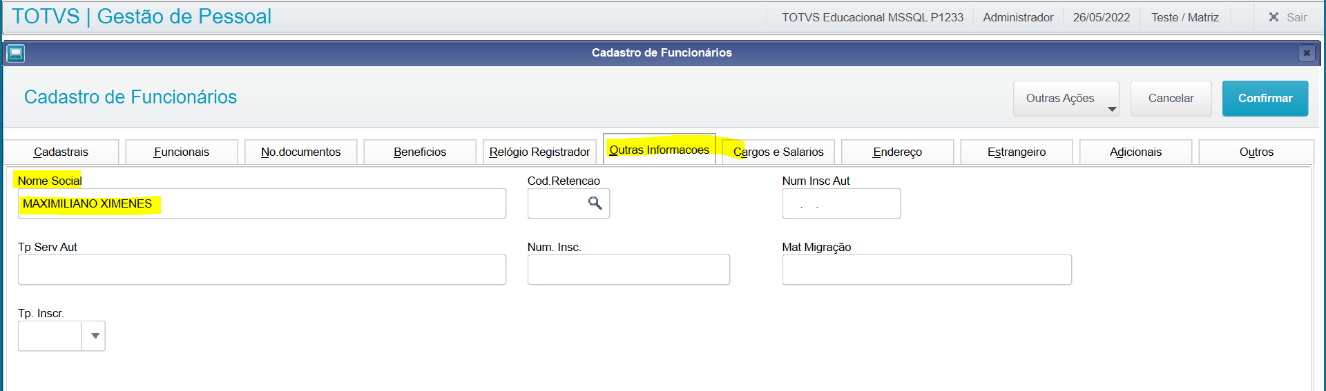Go to the Cargos e Salarios tab
The height and width of the screenshot is (391, 1326).
click(778, 152)
